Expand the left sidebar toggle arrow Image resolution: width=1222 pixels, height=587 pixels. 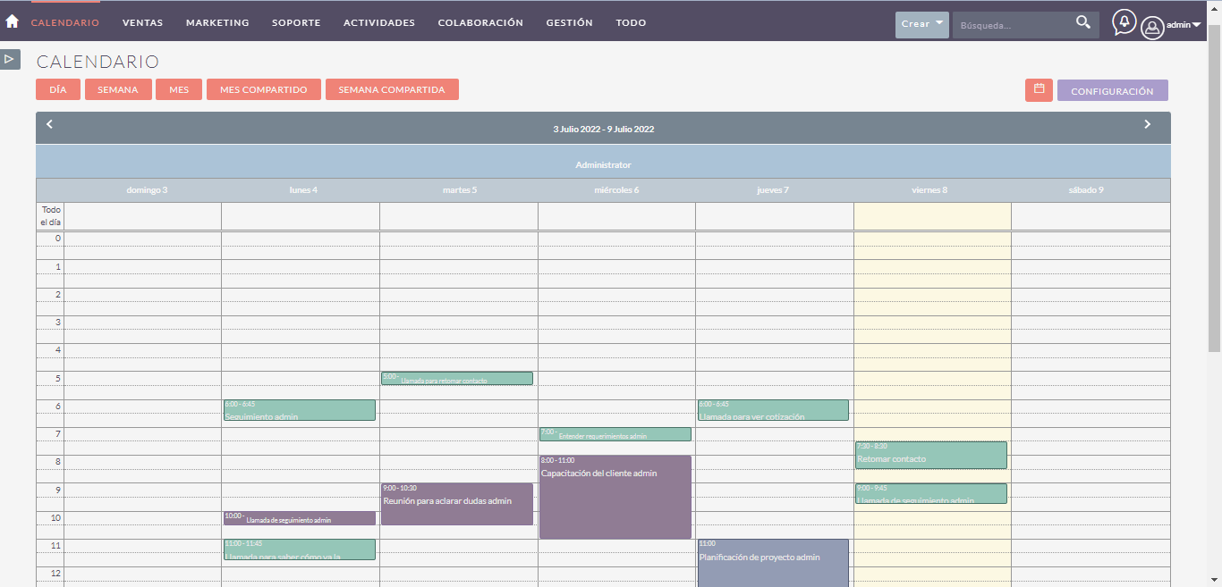(x=10, y=59)
